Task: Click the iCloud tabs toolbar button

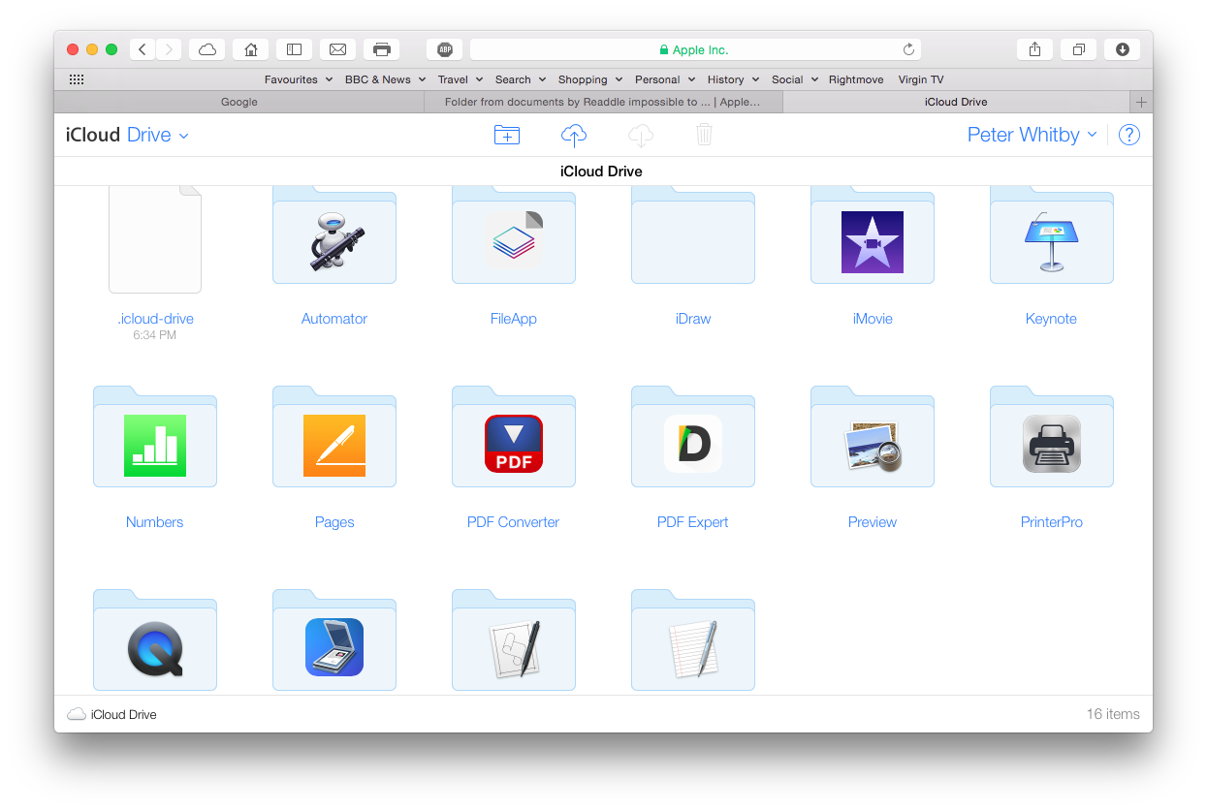Action: point(206,49)
